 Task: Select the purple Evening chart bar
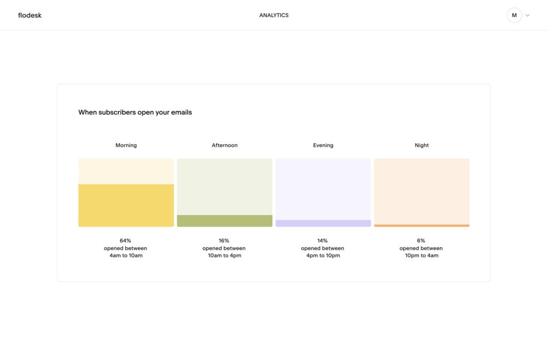coord(323,223)
